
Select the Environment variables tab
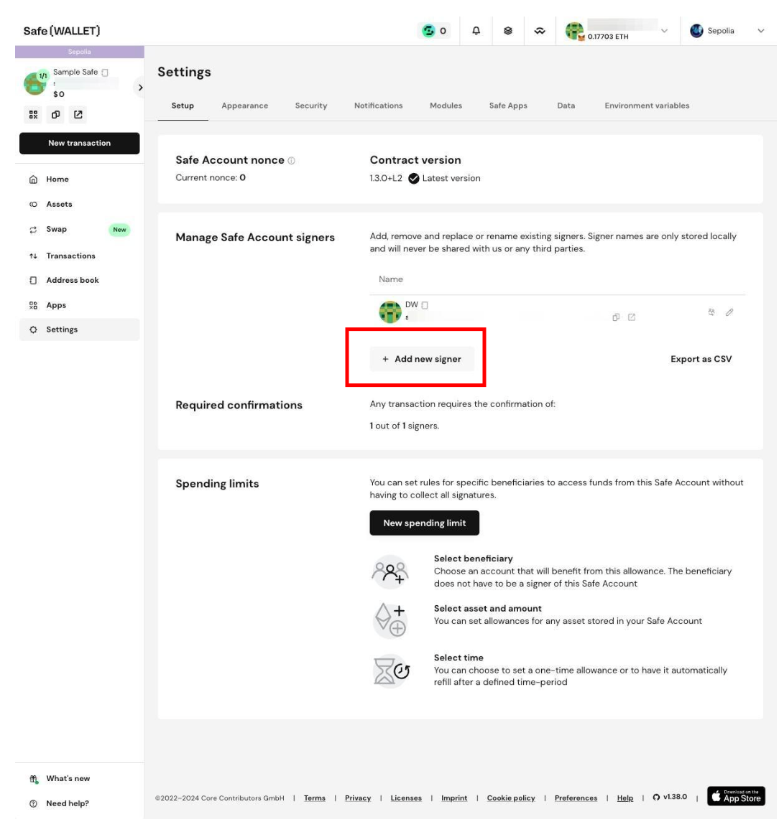click(x=647, y=106)
